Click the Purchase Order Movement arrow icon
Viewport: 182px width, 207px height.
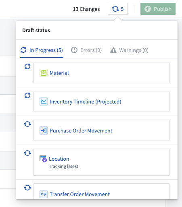click(x=44, y=130)
